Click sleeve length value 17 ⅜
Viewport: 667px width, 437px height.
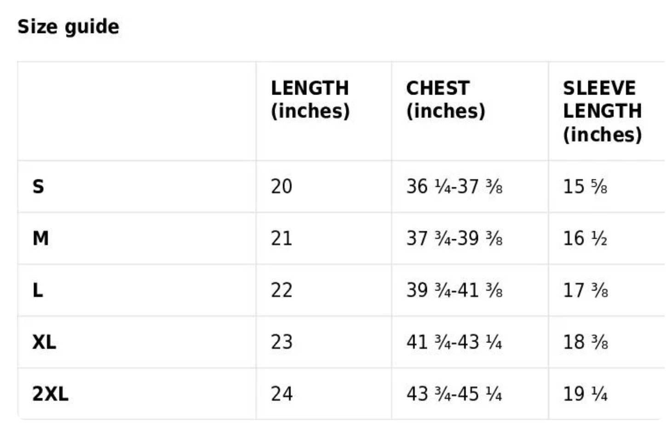(x=585, y=291)
